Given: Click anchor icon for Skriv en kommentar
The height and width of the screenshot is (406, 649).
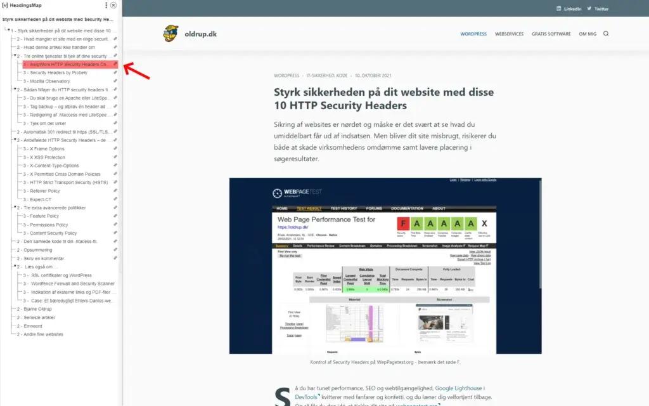Looking at the screenshot, I should click(x=115, y=258).
